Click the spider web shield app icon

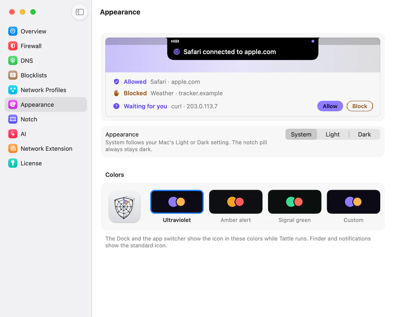[124, 207]
